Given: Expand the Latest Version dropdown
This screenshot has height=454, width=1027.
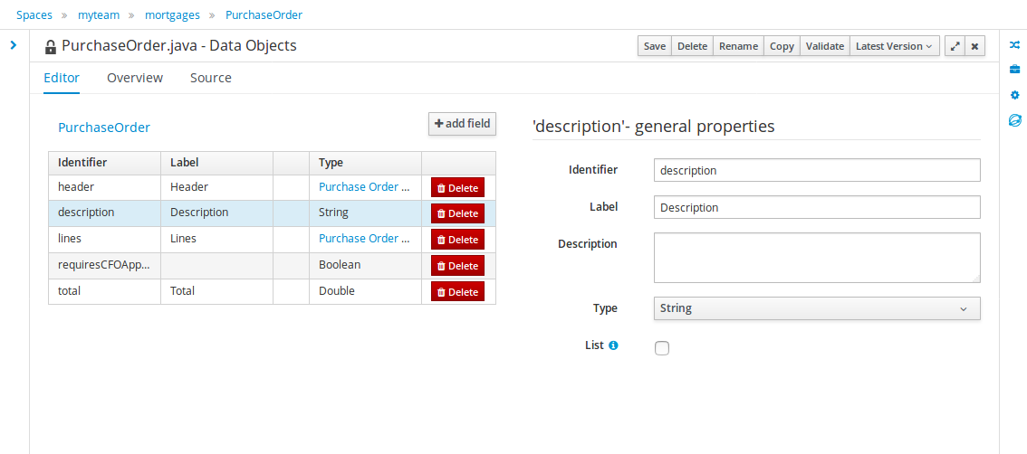Looking at the screenshot, I should (895, 46).
